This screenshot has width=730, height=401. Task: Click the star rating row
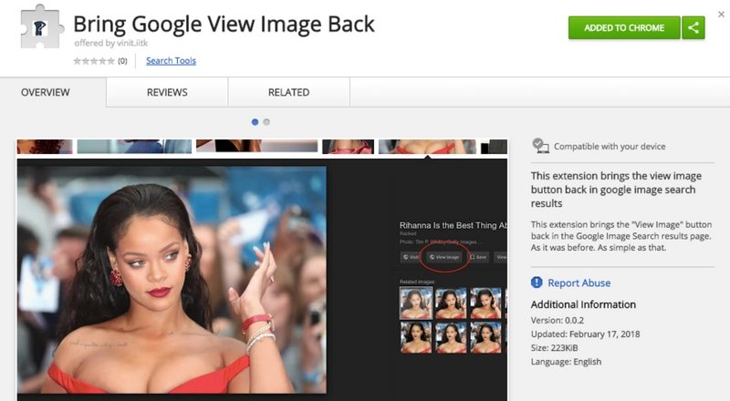[94, 61]
